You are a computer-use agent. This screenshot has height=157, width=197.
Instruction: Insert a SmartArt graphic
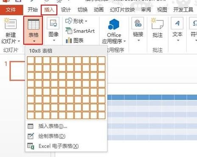(80, 31)
